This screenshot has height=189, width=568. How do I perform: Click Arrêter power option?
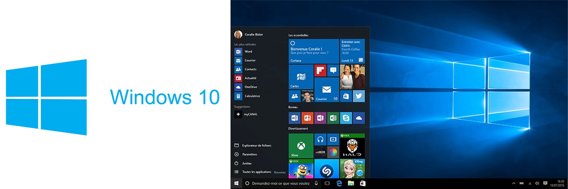[x=243, y=163]
